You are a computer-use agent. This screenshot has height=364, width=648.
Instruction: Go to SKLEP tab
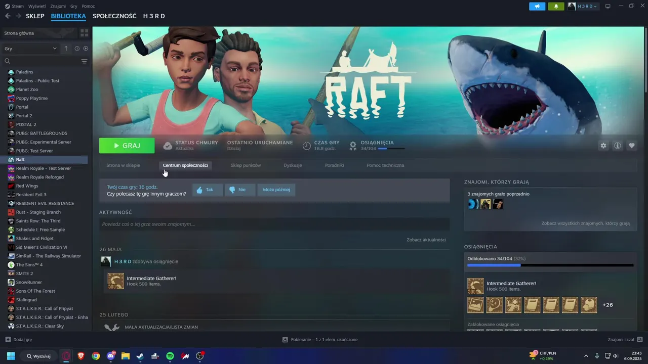[x=35, y=16]
